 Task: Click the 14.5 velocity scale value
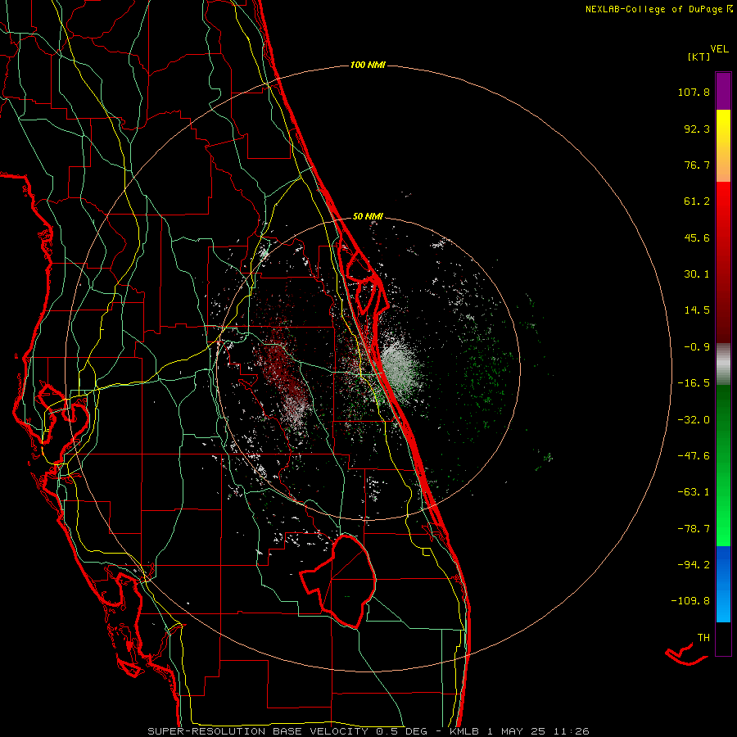697,310
